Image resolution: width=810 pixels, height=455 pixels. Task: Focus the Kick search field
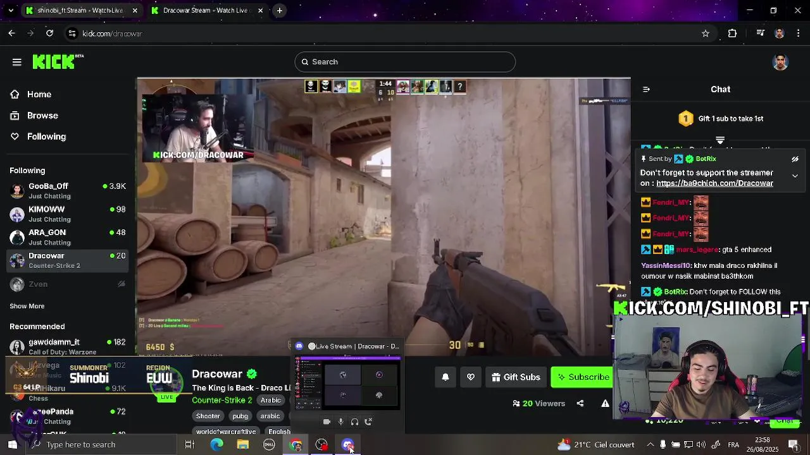405,62
